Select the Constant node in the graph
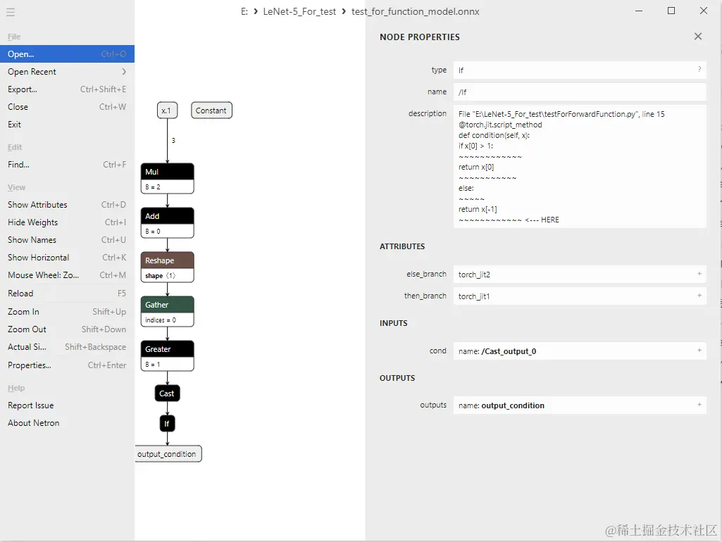Screen dimensions: 722x542 (211, 110)
